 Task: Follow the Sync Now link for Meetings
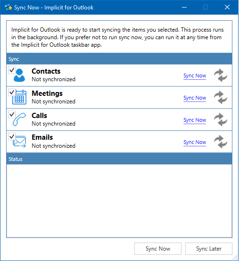(x=195, y=98)
